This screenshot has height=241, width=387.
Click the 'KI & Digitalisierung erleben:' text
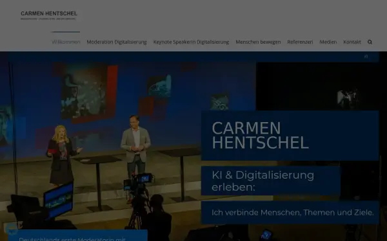click(x=263, y=181)
